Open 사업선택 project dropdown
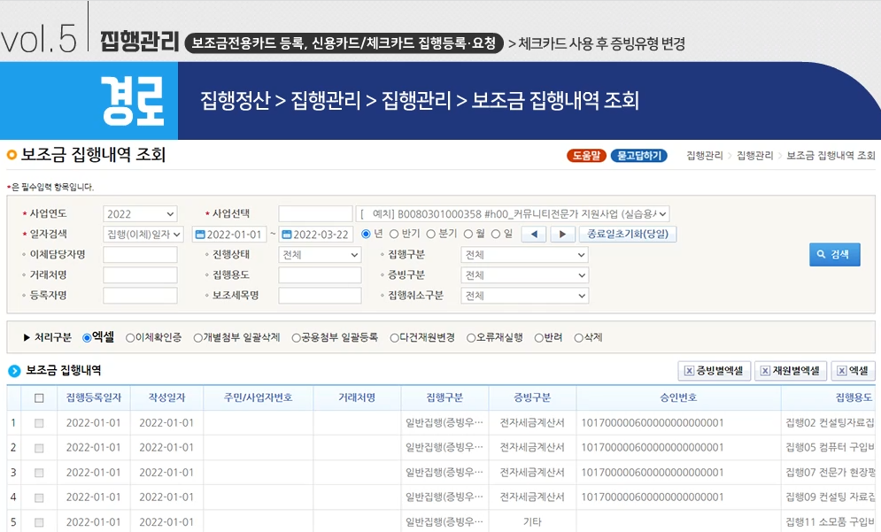Viewport: 881px width, 532px height. point(513,214)
